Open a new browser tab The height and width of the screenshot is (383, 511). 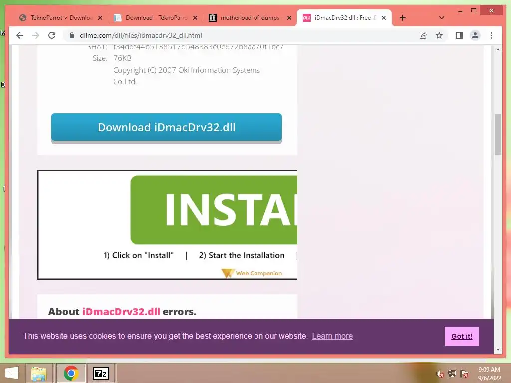pos(403,18)
